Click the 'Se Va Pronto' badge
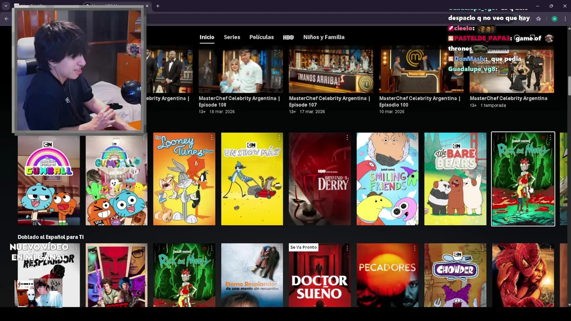Screen dimensions: 571x321 pos(303,247)
